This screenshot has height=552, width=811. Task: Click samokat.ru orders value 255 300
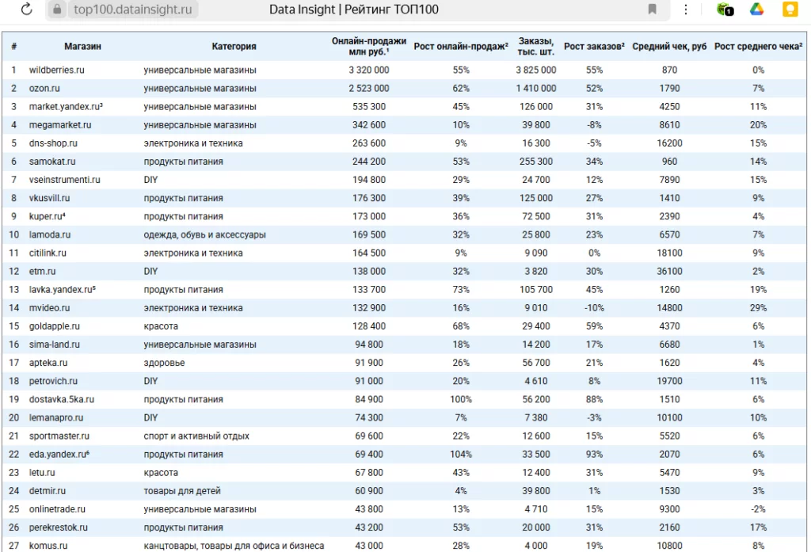tap(536, 162)
